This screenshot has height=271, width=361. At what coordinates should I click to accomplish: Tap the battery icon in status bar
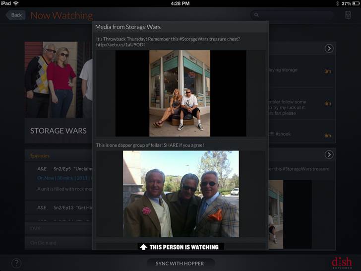[x=354, y=3]
